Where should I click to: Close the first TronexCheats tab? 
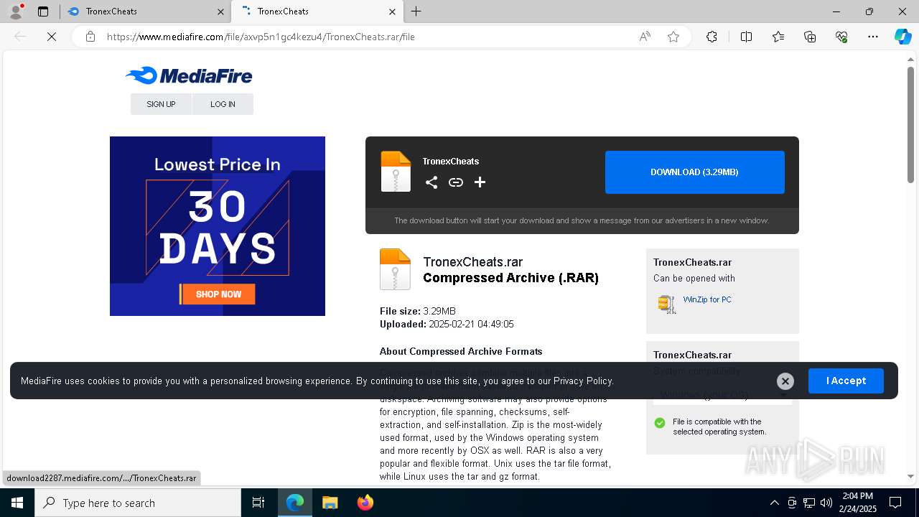[x=220, y=11]
